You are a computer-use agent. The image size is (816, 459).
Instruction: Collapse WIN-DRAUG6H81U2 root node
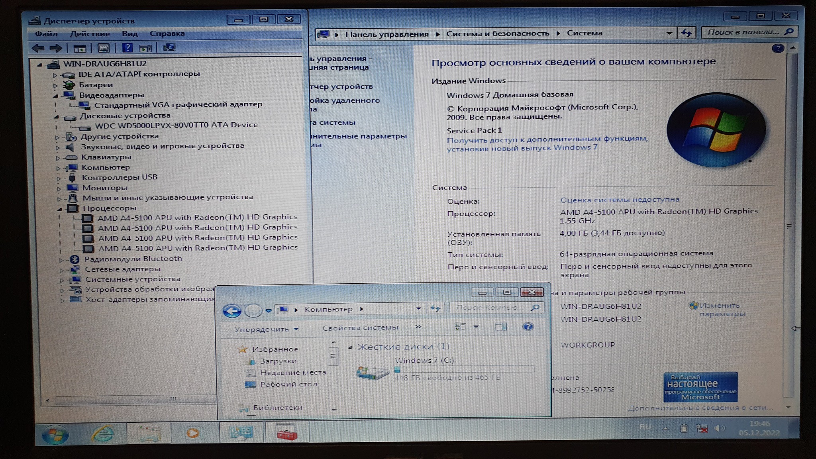(39, 64)
